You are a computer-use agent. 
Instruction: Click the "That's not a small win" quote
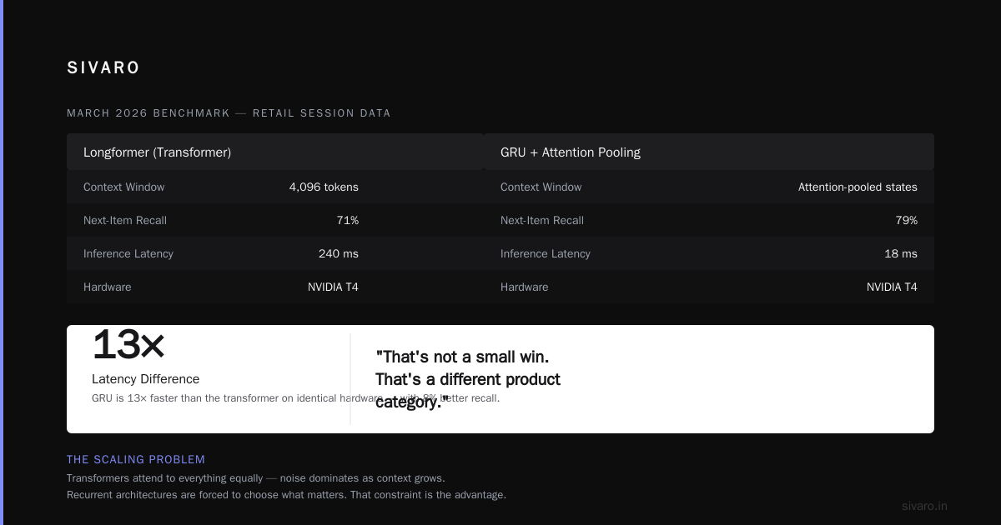(468, 379)
